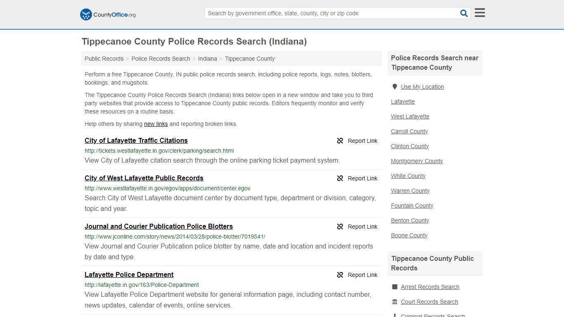Select Boone County
Screen dimensions: 564x317
click(x=409, y=235)
